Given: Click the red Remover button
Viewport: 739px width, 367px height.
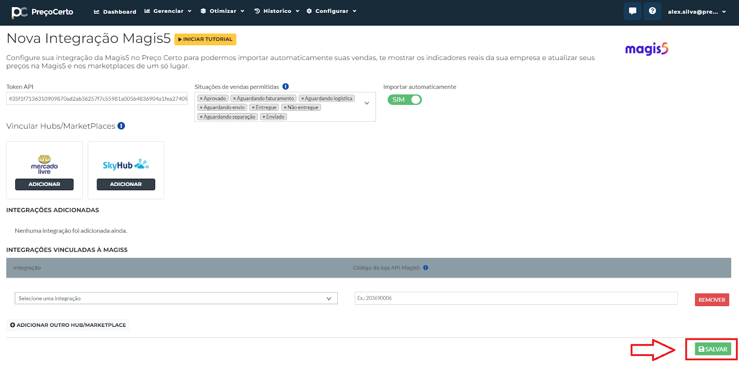Looking at the screenshot, I should [x=712, y=300].
